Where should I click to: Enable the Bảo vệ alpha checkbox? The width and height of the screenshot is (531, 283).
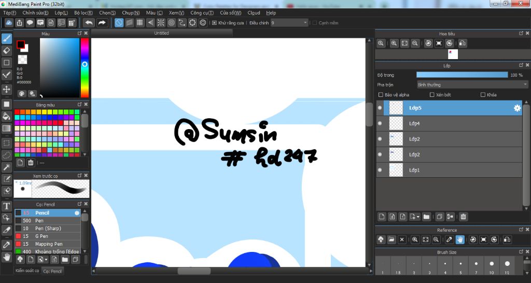pyautogui.click(x=381, y=95)
